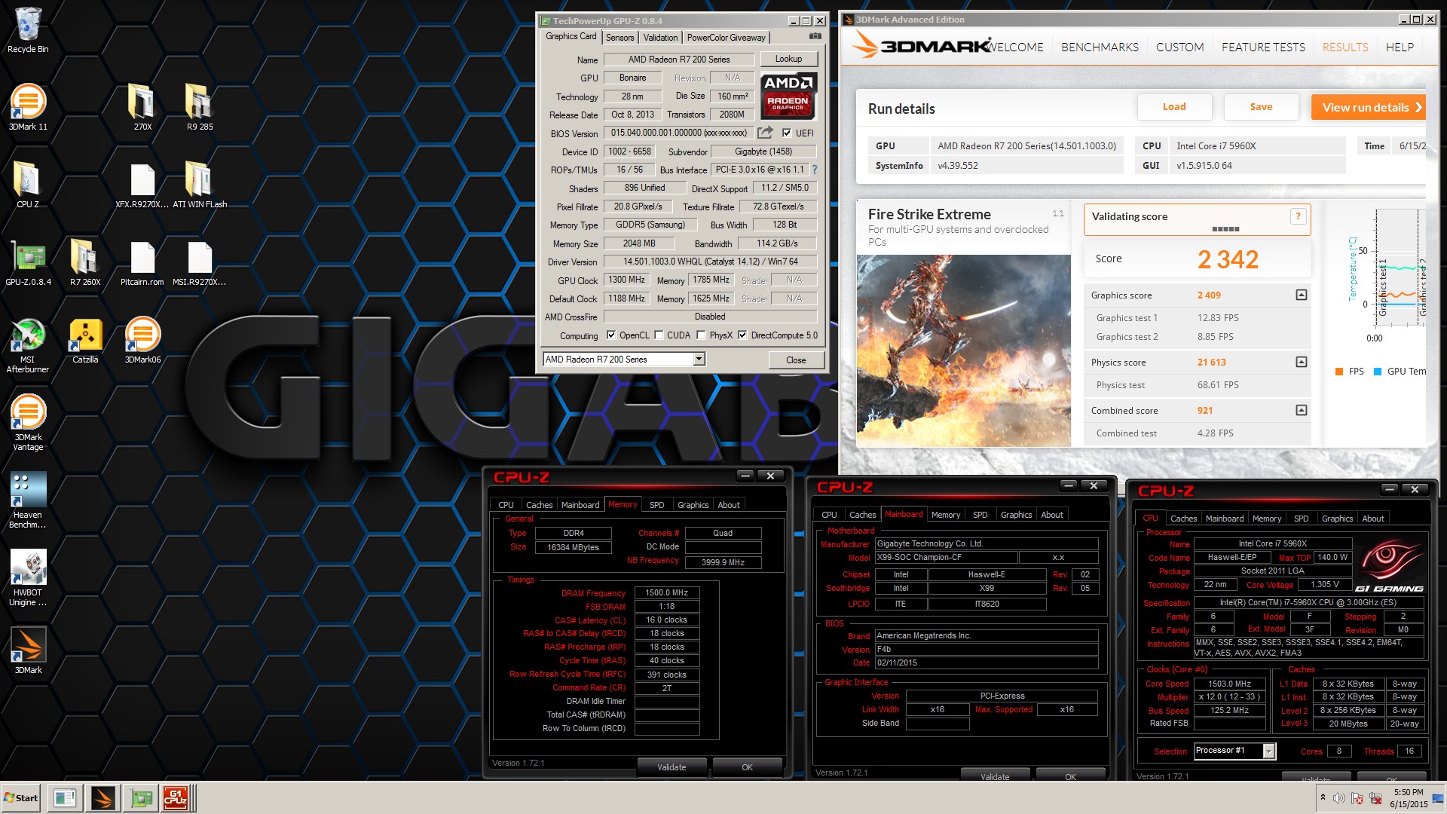
Task: Open ATI WIN Flash folder icon
Action: click(200, 185)
